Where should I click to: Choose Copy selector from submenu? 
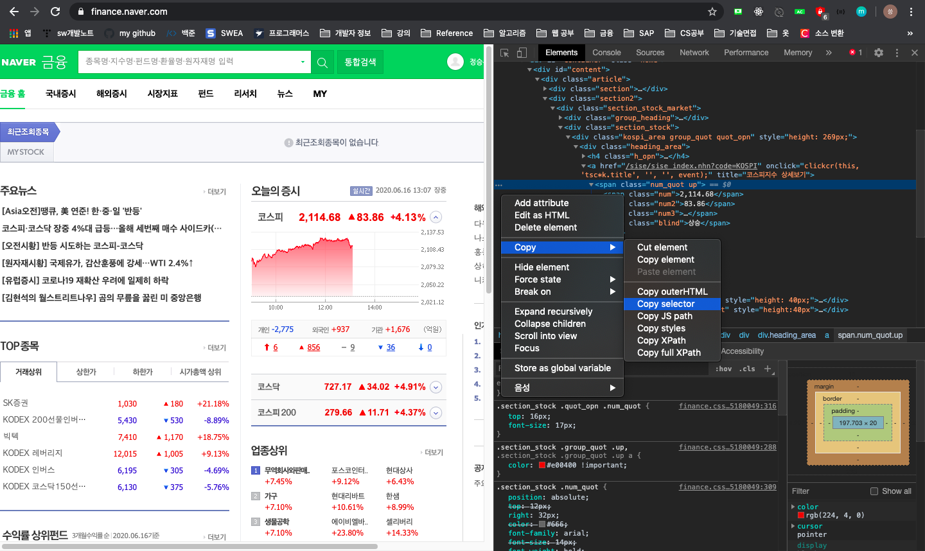click(672, 304)
